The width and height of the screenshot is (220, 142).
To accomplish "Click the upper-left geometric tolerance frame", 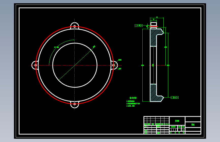I will 139,26.
